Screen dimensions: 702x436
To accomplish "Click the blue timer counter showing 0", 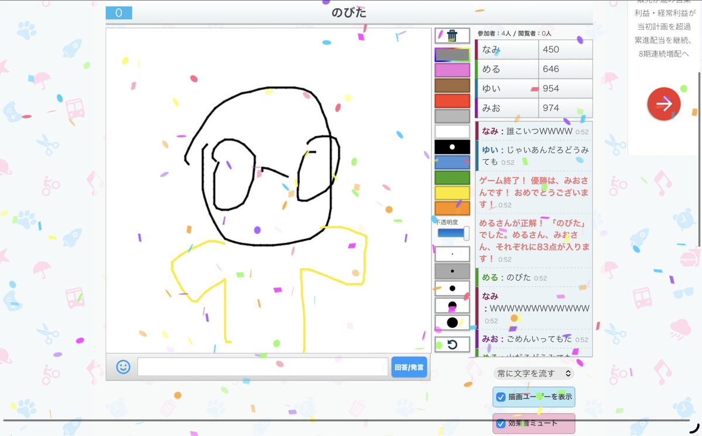I will pyautogui.click(x=119, y=12).
